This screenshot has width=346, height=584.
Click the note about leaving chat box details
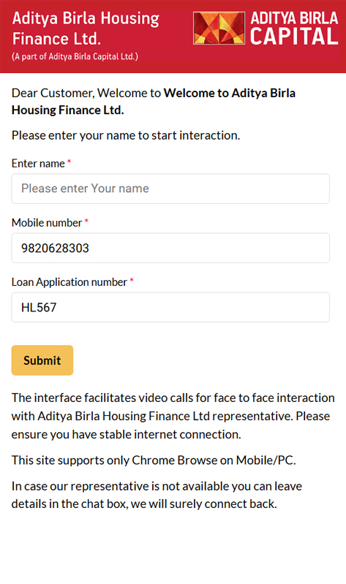coord(157,495)
